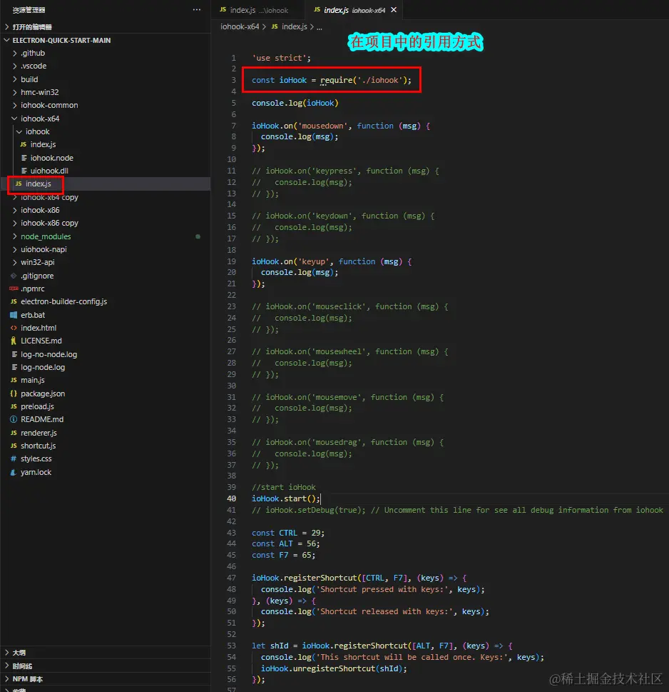Close the index.js iohook-x64 editor tab
This screenshot has width=669, height=692.
(x=394, y=10)
